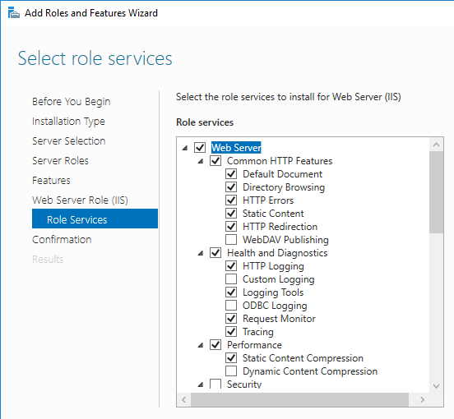Viewport: 454px width, 419px height.
Task: Turn on Dynamic Content Compression
Action: [x=231, y=371]
